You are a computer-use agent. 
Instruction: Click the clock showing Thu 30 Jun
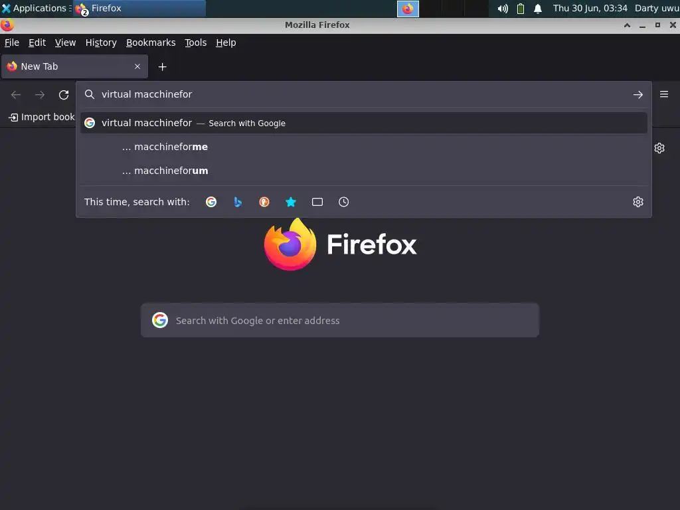point(590,8)
